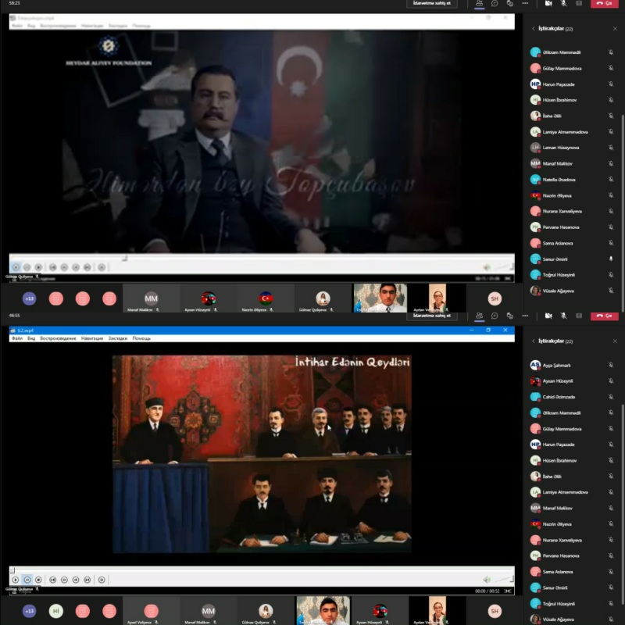Open chat icon in the 46:55 meeting toolbar
Image resolution: width=625 pixels, height=625 pixels.
pos(495,316)
